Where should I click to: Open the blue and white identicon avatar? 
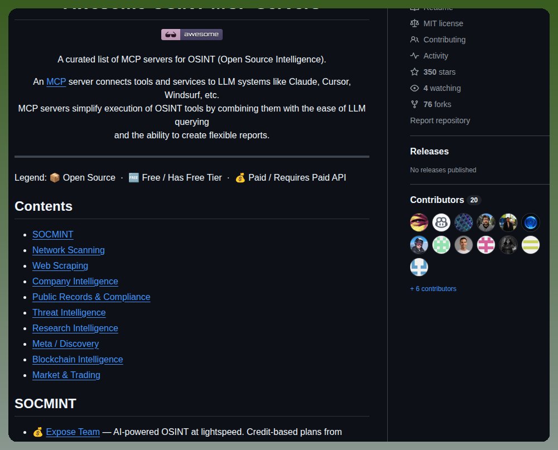coord(419,267)
